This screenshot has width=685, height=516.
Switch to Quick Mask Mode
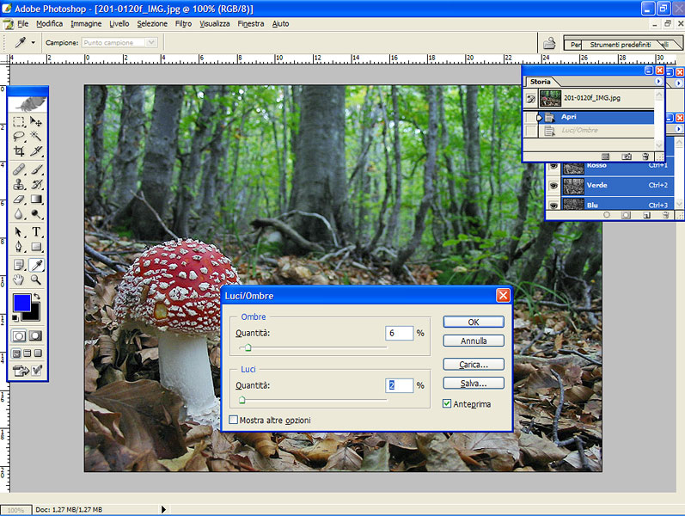coord(35,336)
